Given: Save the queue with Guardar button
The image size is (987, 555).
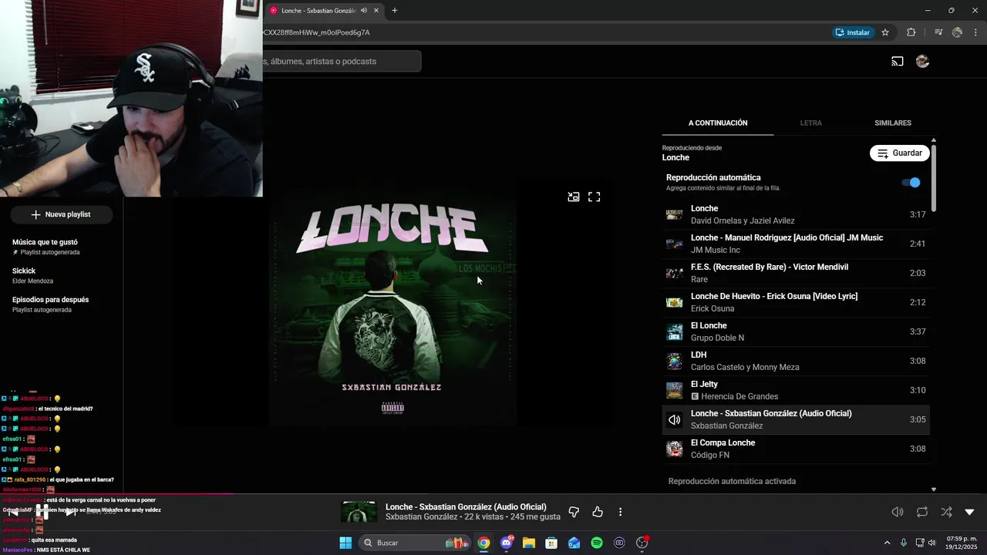Looking at the screenshot, I should click(900, 153).
